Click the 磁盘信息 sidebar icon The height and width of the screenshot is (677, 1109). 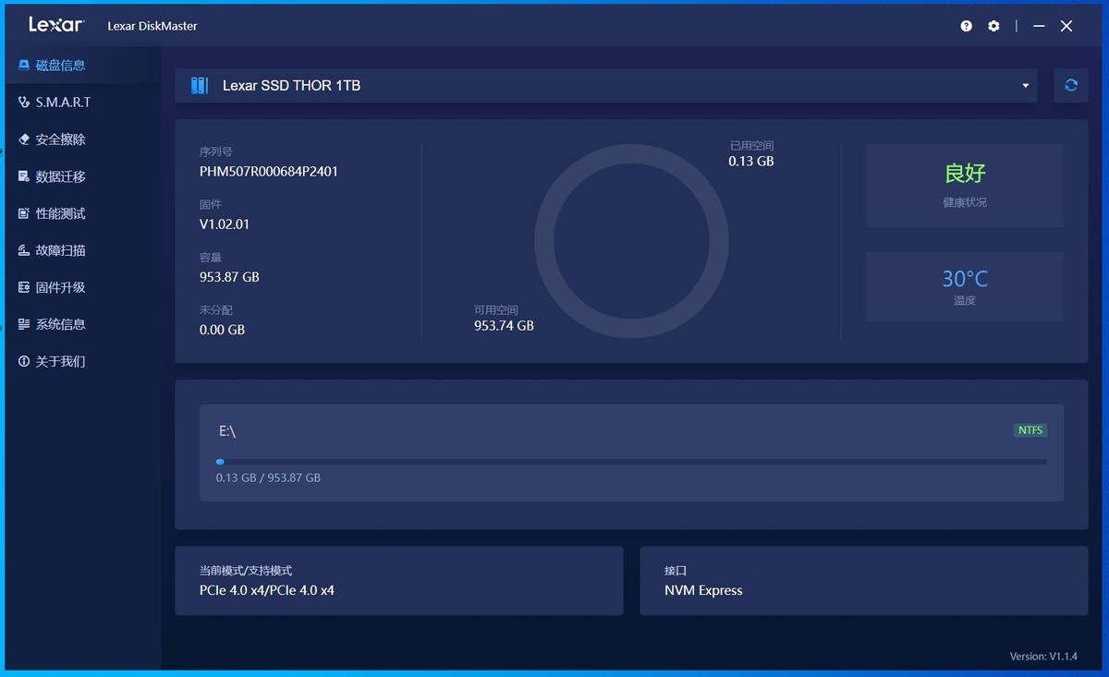pyautogui.click(x=24, y=65)
